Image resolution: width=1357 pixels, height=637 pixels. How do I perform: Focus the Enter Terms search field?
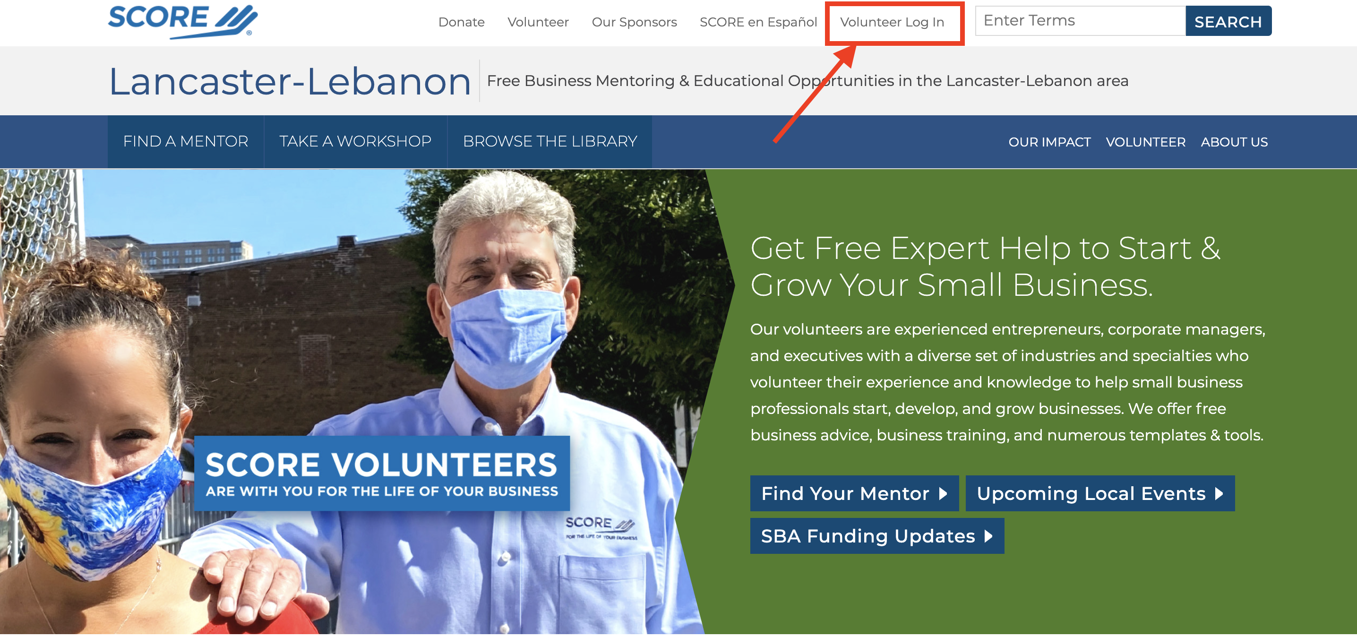[1080, 20]
